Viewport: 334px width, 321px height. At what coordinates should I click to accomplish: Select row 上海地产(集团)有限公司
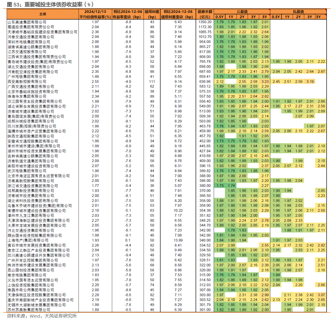(167, 240)
